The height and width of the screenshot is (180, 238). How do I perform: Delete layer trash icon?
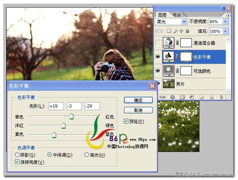tap(221, 97)
